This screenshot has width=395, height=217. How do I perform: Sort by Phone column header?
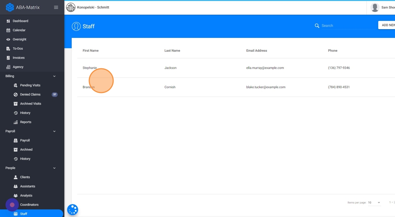(x=333, y=51)
